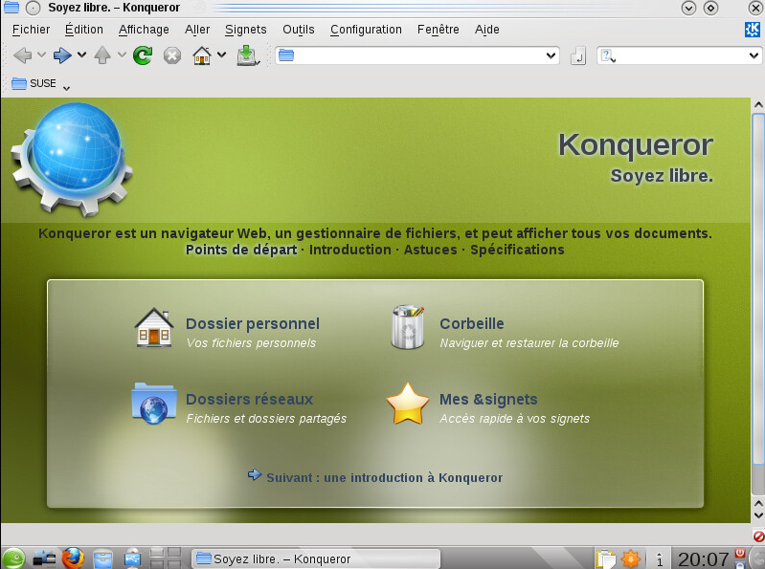
Task: Click the Dossier personnel house icon
Action: 154,327
